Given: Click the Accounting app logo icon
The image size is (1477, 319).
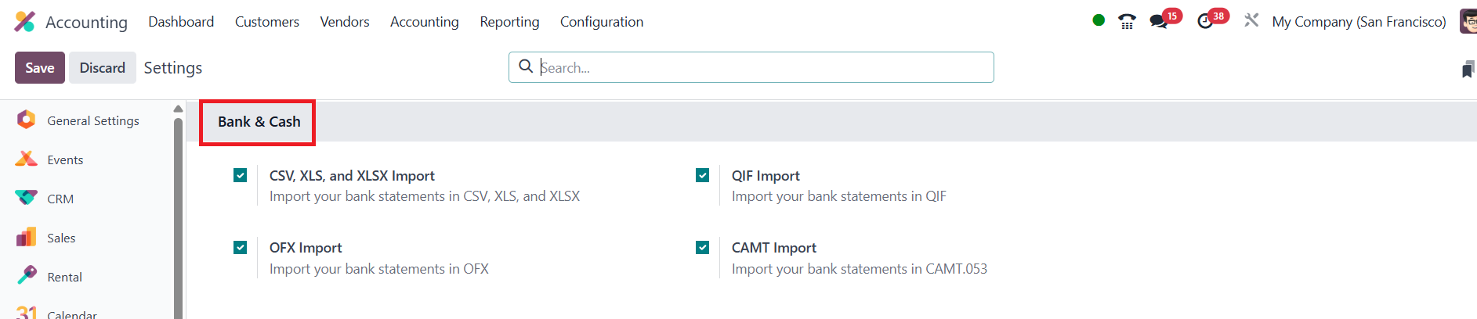Looking at the screenshot, I should point(24,22).
